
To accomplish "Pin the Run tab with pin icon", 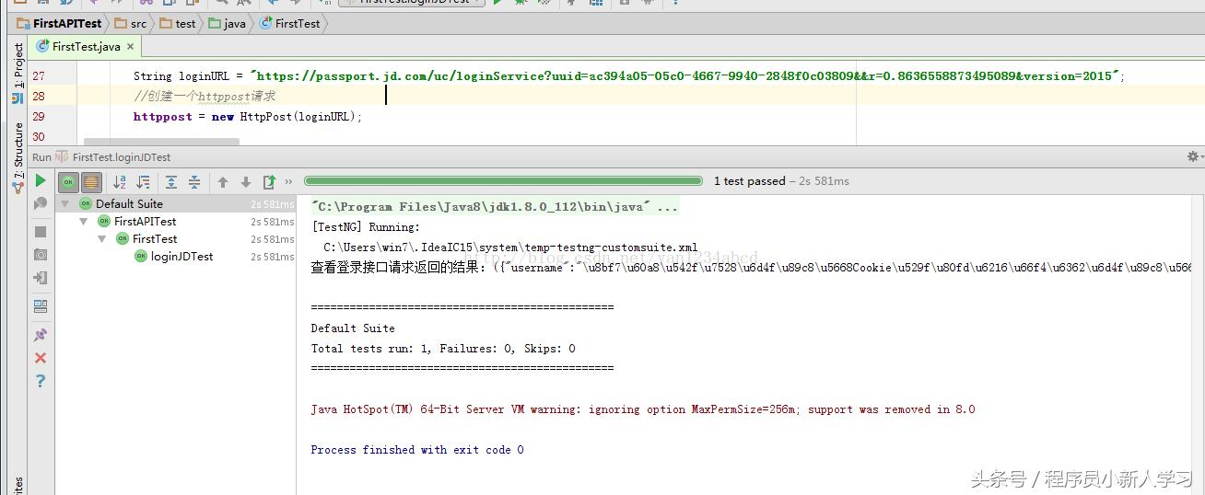I will tap(40, 335).
